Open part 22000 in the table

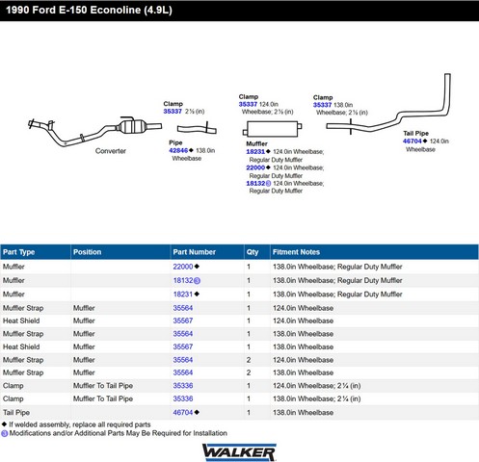click(183, 267)
